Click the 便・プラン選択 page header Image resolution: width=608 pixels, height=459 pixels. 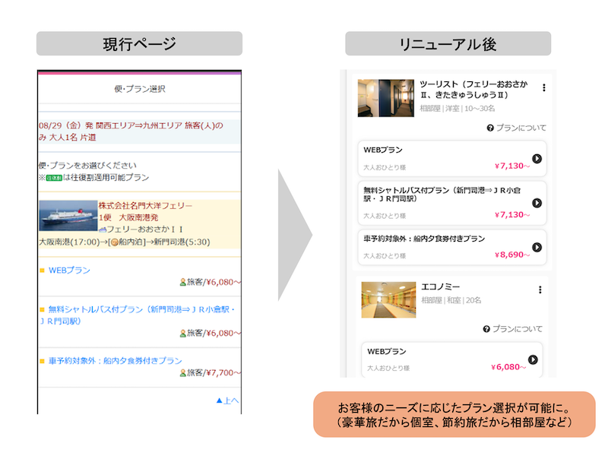pyautogui.click(x=138, y=89)
